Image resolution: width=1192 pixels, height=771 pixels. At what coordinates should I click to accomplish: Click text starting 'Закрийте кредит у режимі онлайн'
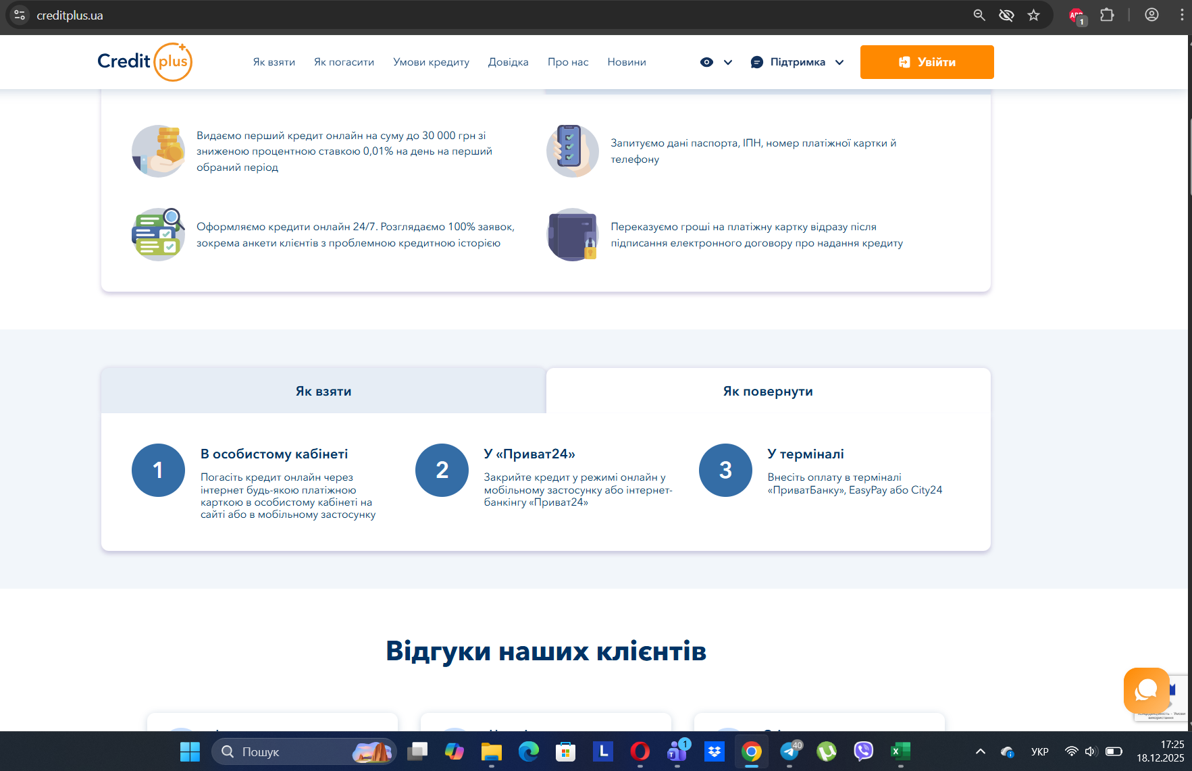click(578, 489)
